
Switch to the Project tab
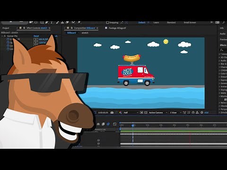(x=6, y=28)
